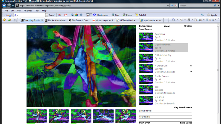Click the blue plus icon in Google toolbar
The image size is (221, 124).
(x=81, y=15)
